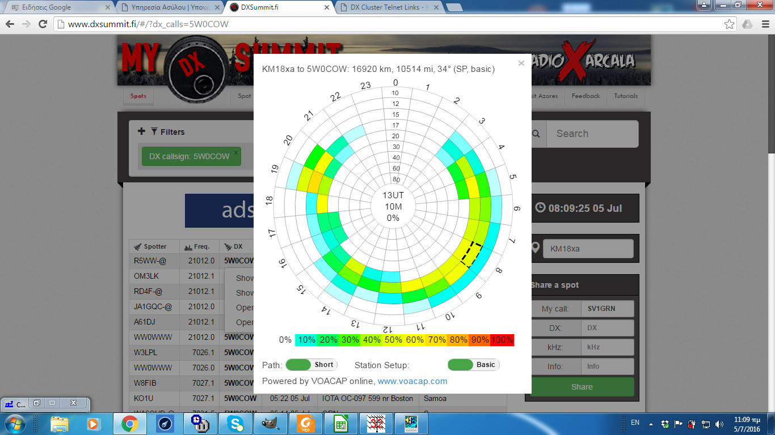This screenshot has width=775, height=435.
Task: Click the location pin icon
Action: pos(535,248)
